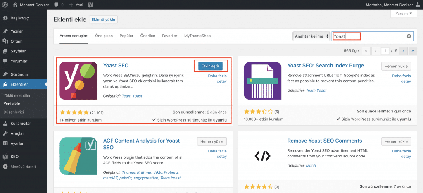Click the current page number field
423x193 pixels.
click(385, 50)
